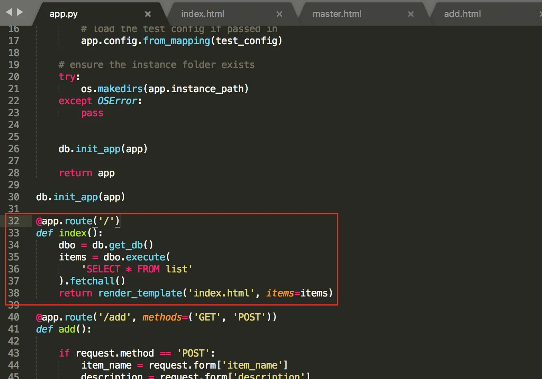The width and height of the screenshot is (542, 379).
Task: Click the index function name
Action: click(73, 233)
